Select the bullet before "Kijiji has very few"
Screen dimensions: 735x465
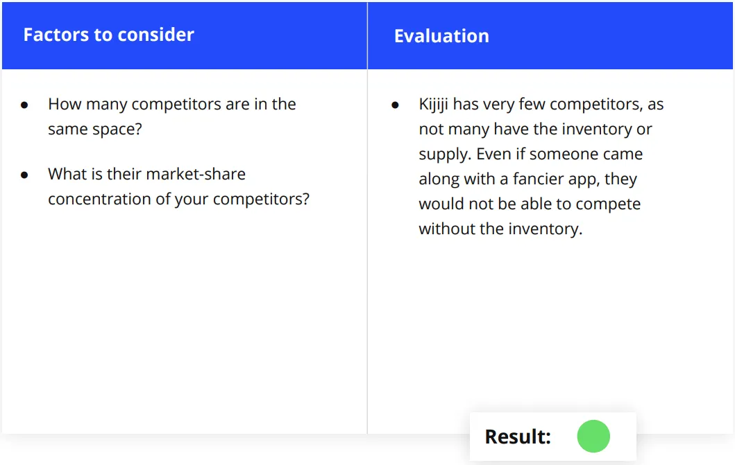click(395, 105)
